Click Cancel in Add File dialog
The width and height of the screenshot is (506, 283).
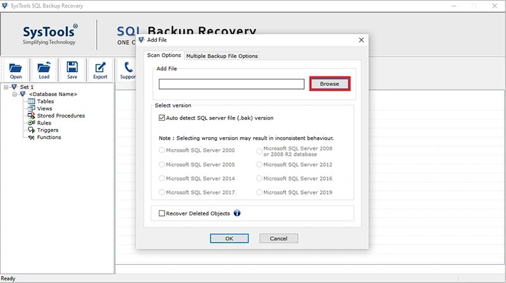click(x=278, y=239)
